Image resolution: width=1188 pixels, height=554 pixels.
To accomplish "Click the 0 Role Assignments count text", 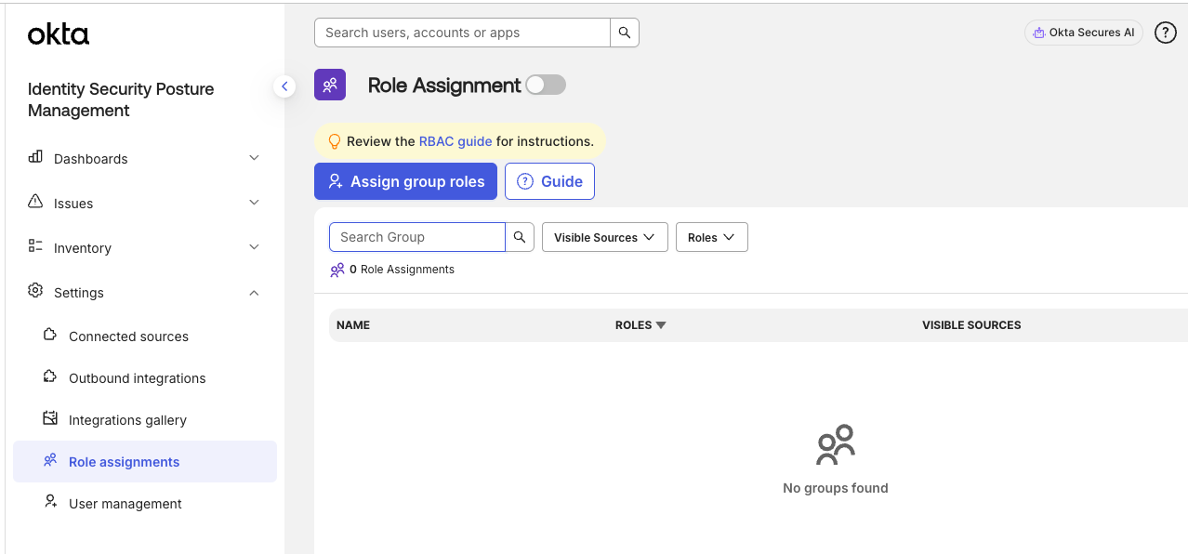I will point(402,270).
